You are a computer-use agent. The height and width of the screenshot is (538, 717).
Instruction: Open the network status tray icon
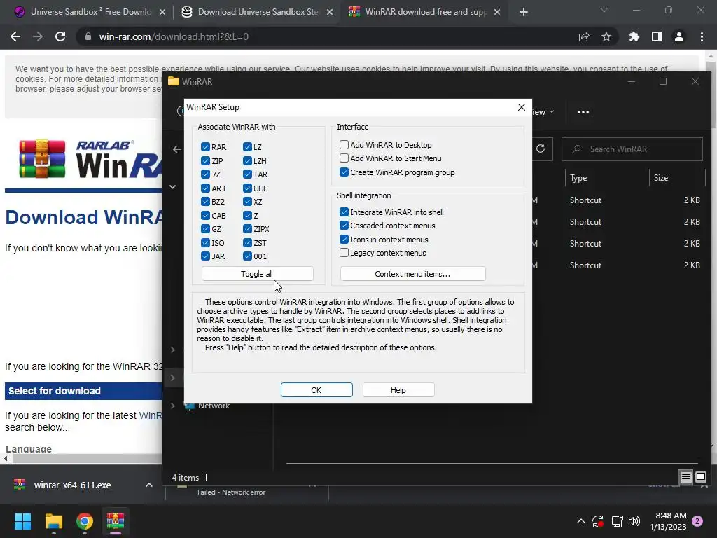pyautogui.click(x=618, y=521)
